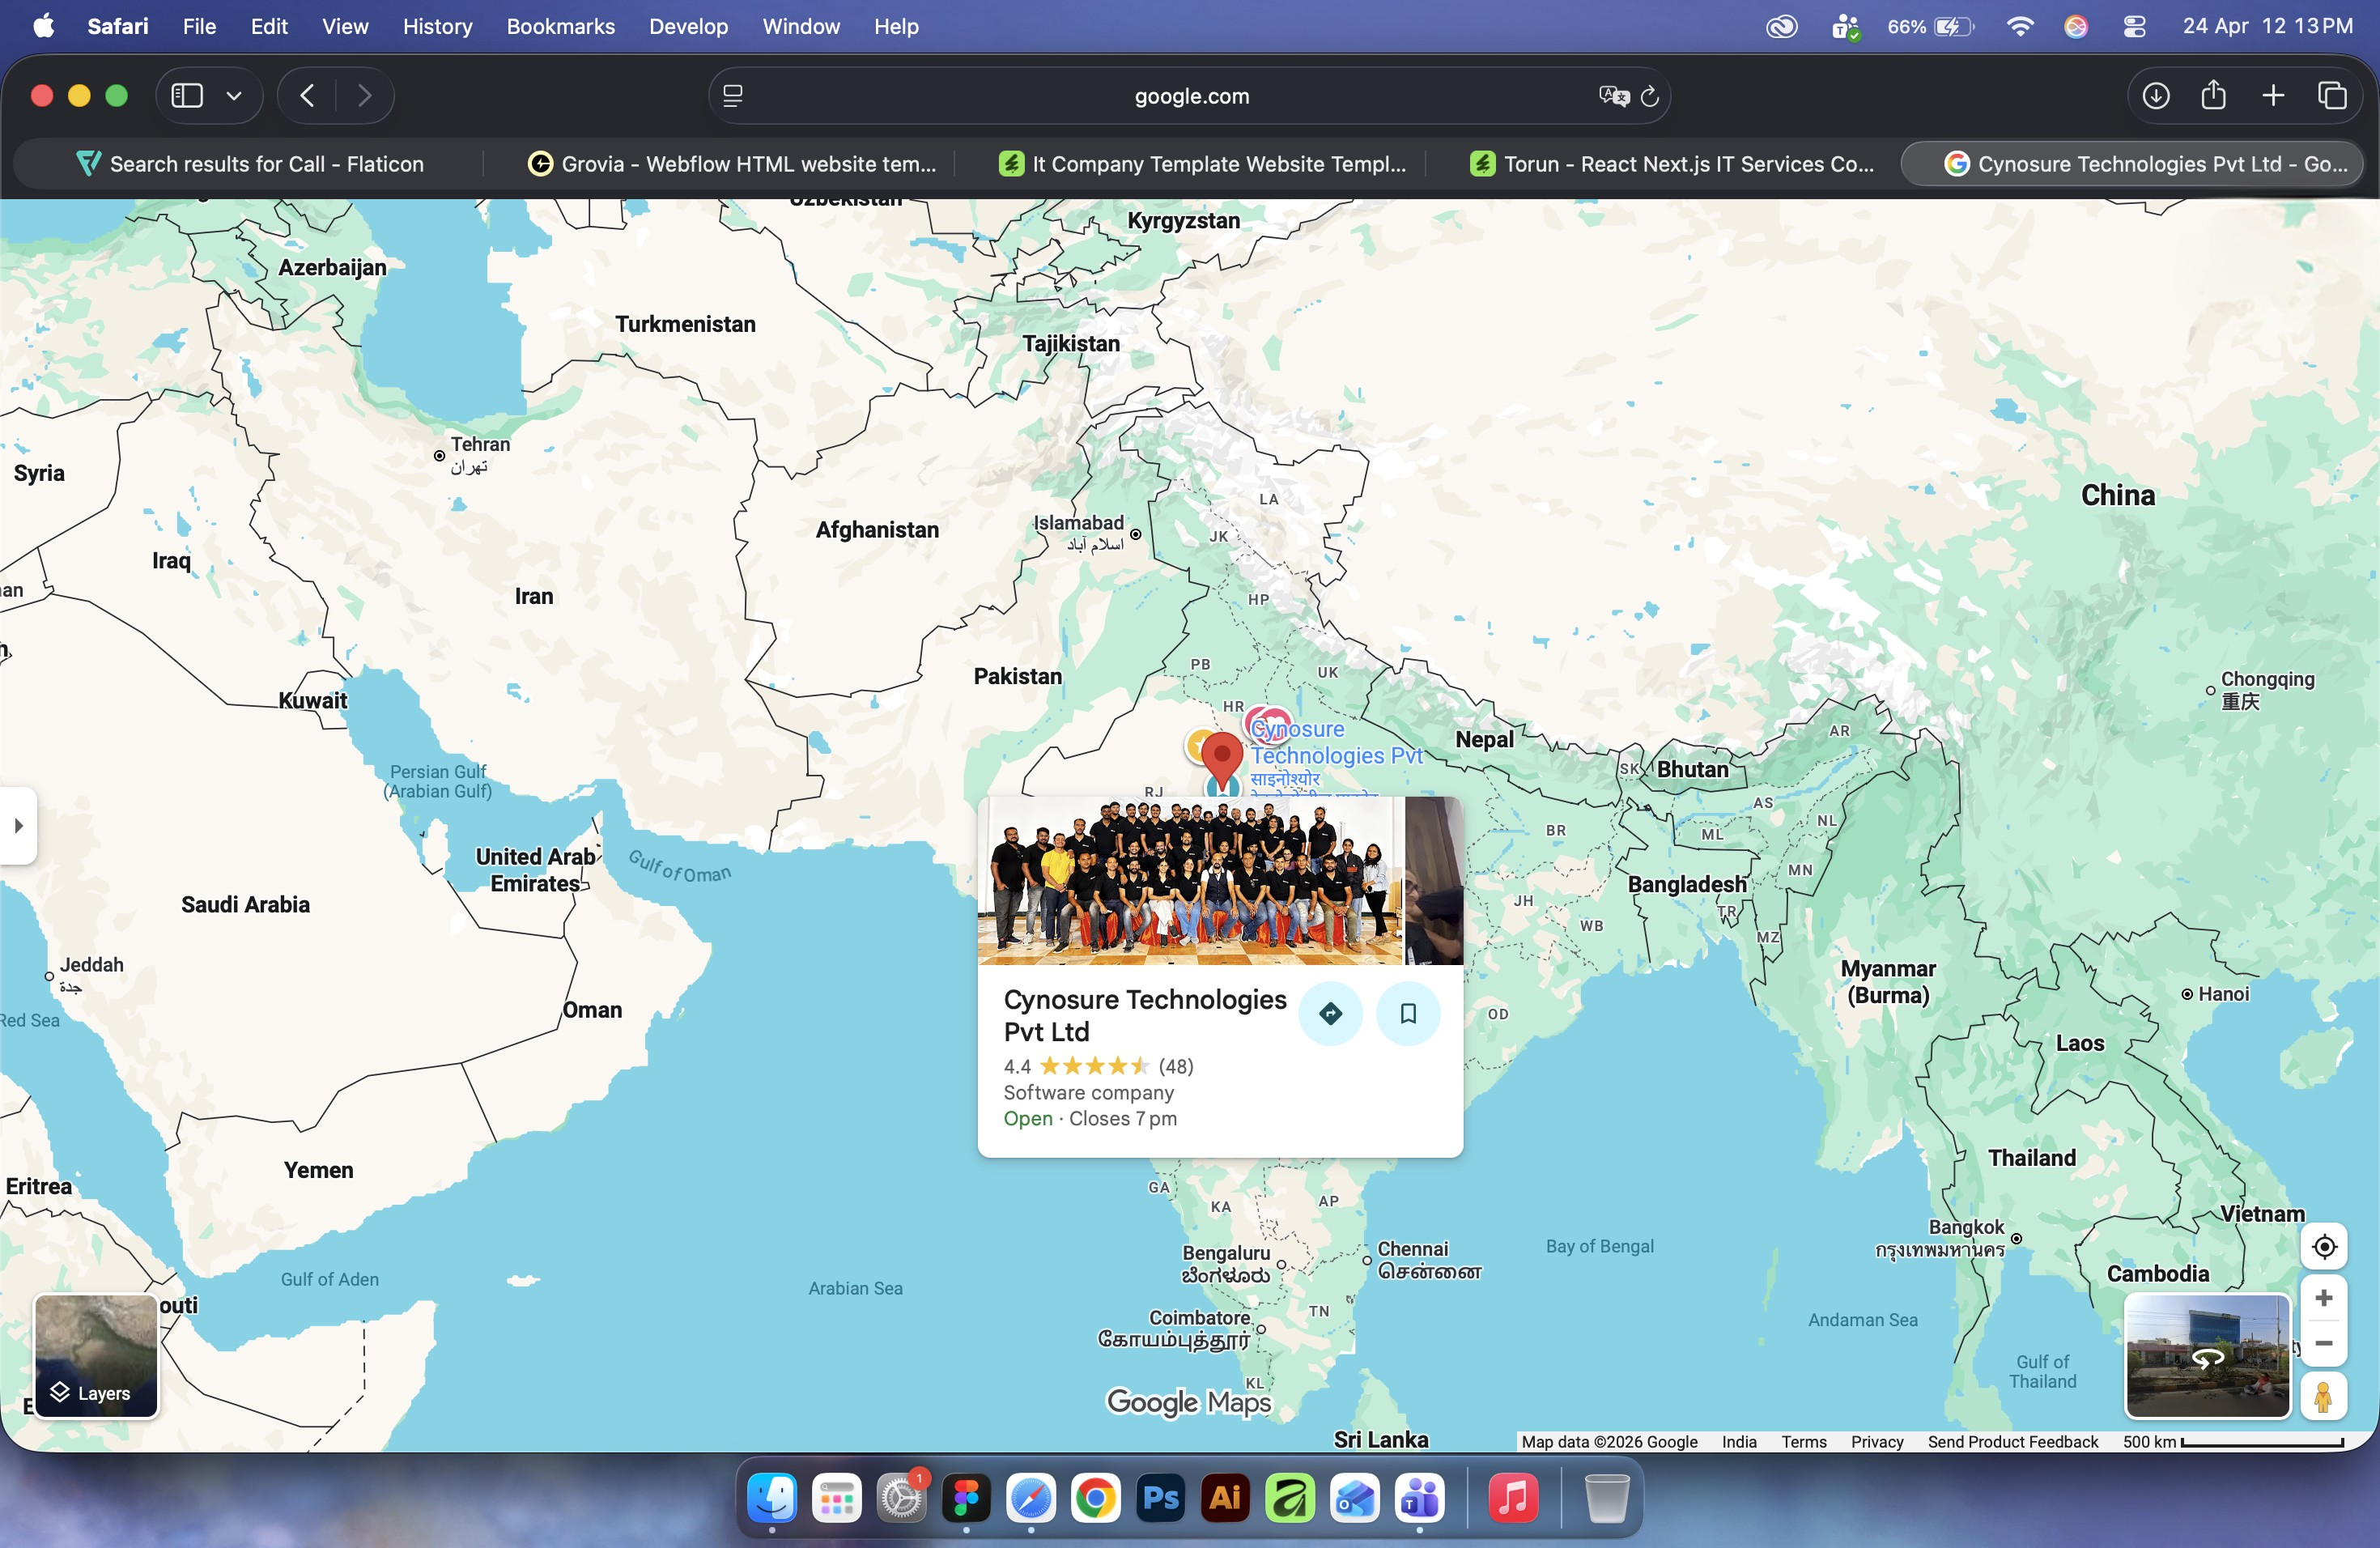Open Illustrator from the Dock
Viewport: 2380px width, 1548px height.
1225,1498
